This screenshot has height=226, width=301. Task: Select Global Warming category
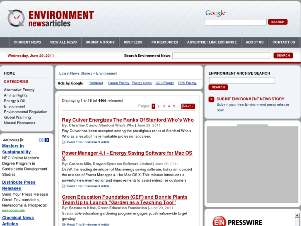[x=17, y=117]
